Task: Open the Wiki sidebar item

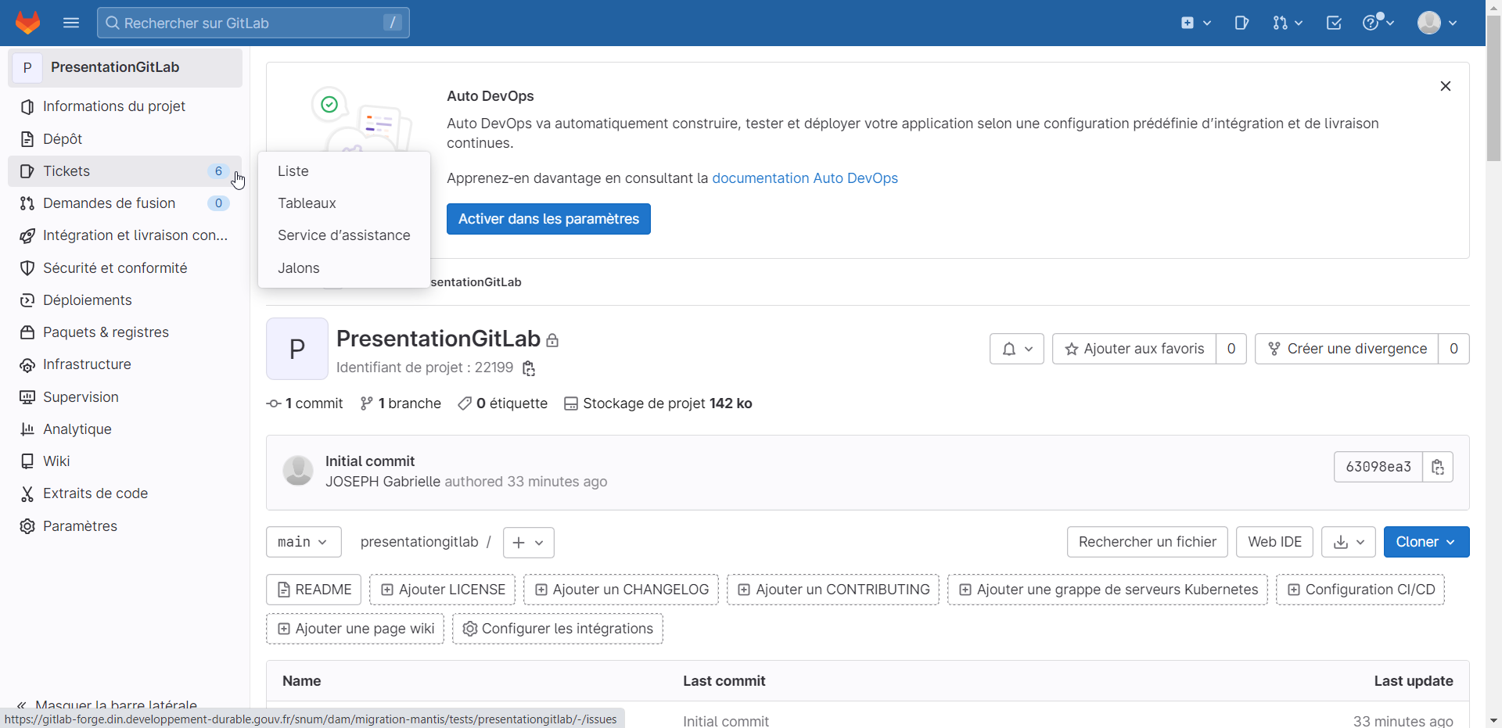Action: point(56,461)
